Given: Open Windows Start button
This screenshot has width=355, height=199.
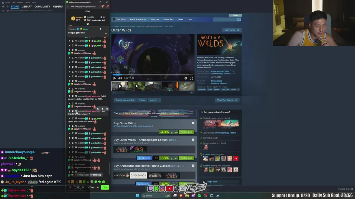Looking at the screenshot, I should coord(138,196).
